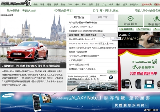Open the 時尚 category in the top navigation
The width and height of the screenshot is (160, 112).
pos(111,4)
